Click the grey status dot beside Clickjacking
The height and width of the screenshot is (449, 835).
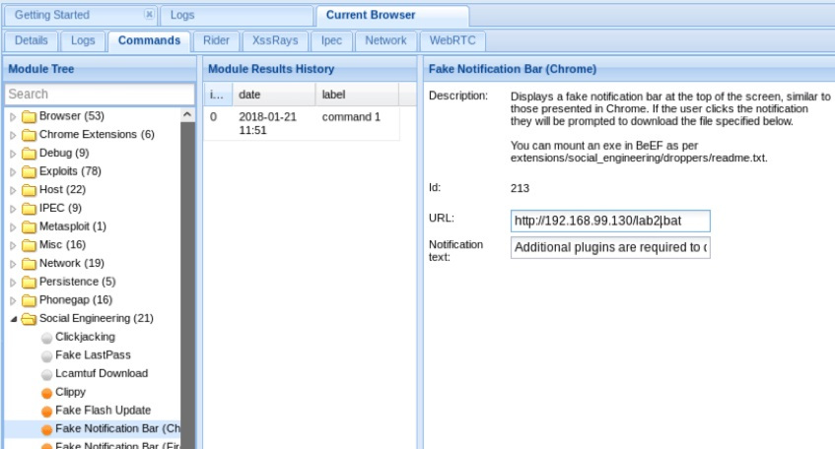click(x=47, y=338)
